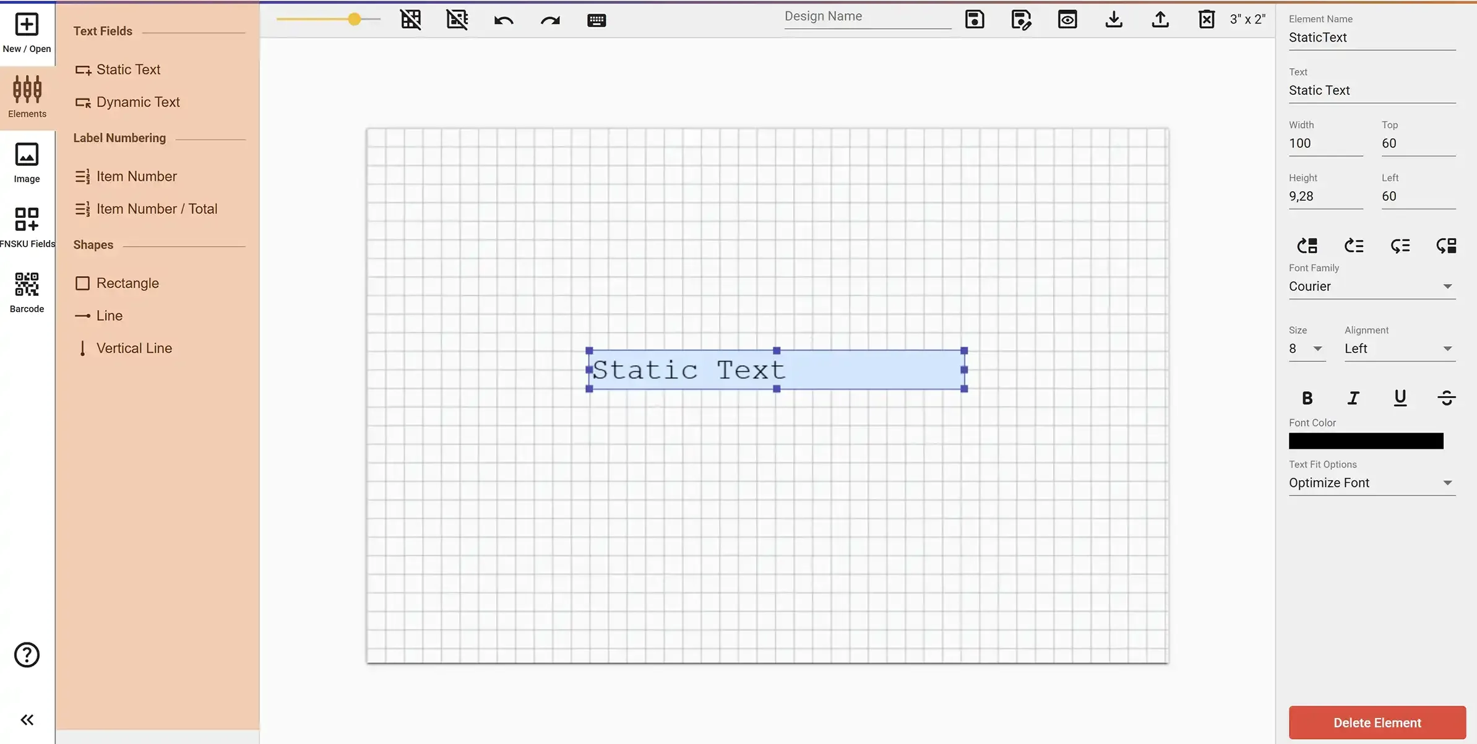Save the design
1477x744 pixels.
point(975,20)
